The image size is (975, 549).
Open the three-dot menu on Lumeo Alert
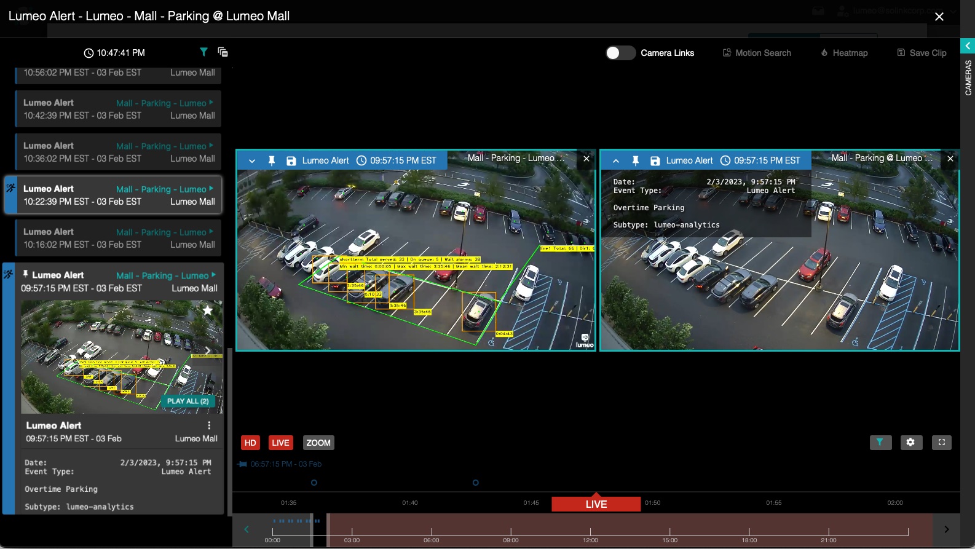(209, 425)
